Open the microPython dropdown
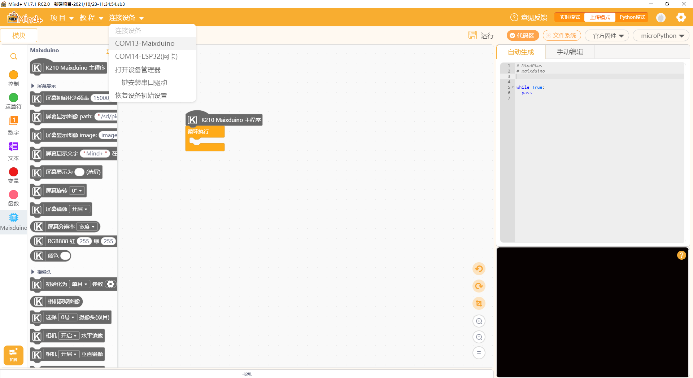 point(662,36)
